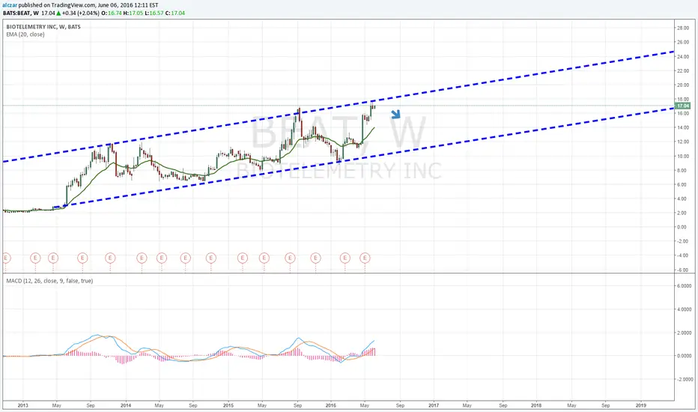Click the +0.34 (+2.04%) change value

coord(80,13)
